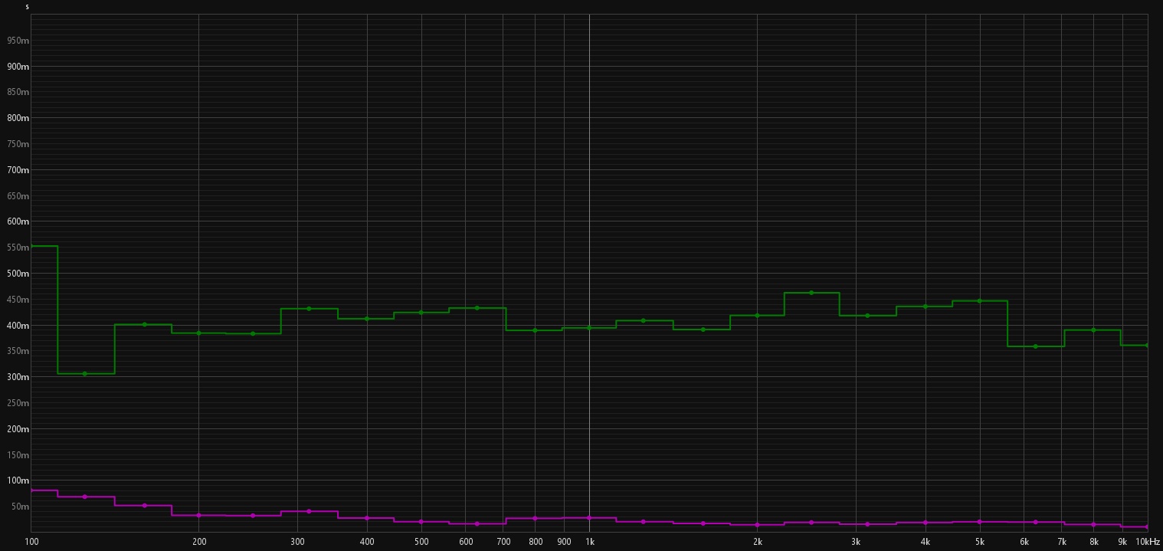
Task: Click the 300m vertical axis label
Action: click(x=18, y=377)
